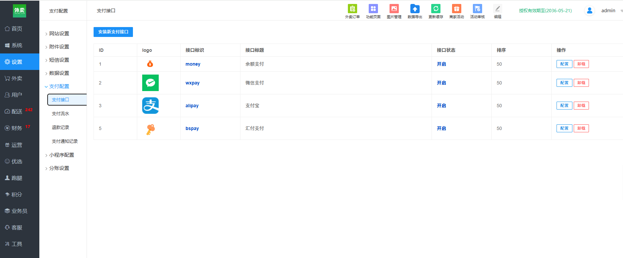
Task: Click the Alipay logo thumbnail
Action: click(150, 106)
